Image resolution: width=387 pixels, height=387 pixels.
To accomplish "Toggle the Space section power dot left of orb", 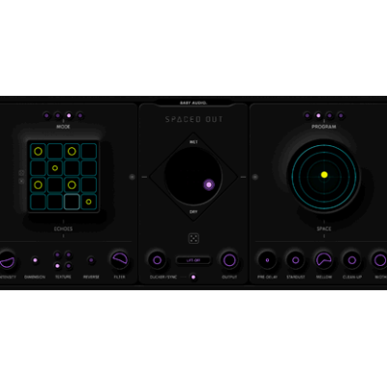I will [x=254, y=177].
